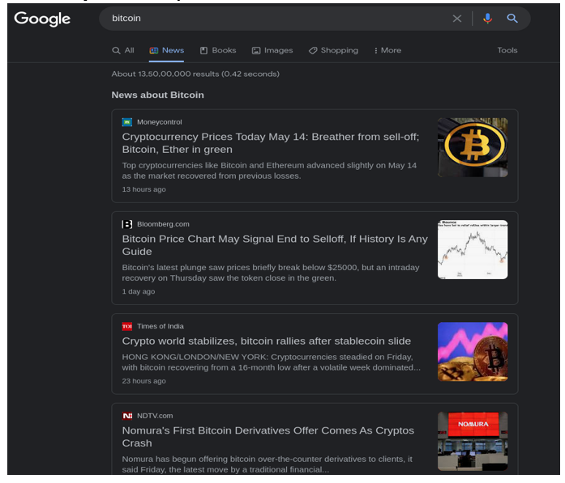Click the Moneycontrol favicon icon
Screen dimensions: 565x483
coord(126,122)
